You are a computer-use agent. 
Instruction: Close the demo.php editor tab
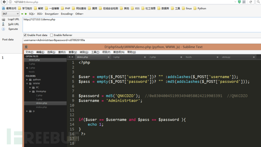point(109,57)
